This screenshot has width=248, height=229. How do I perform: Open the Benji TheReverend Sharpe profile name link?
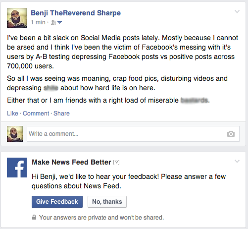[76, 13]
